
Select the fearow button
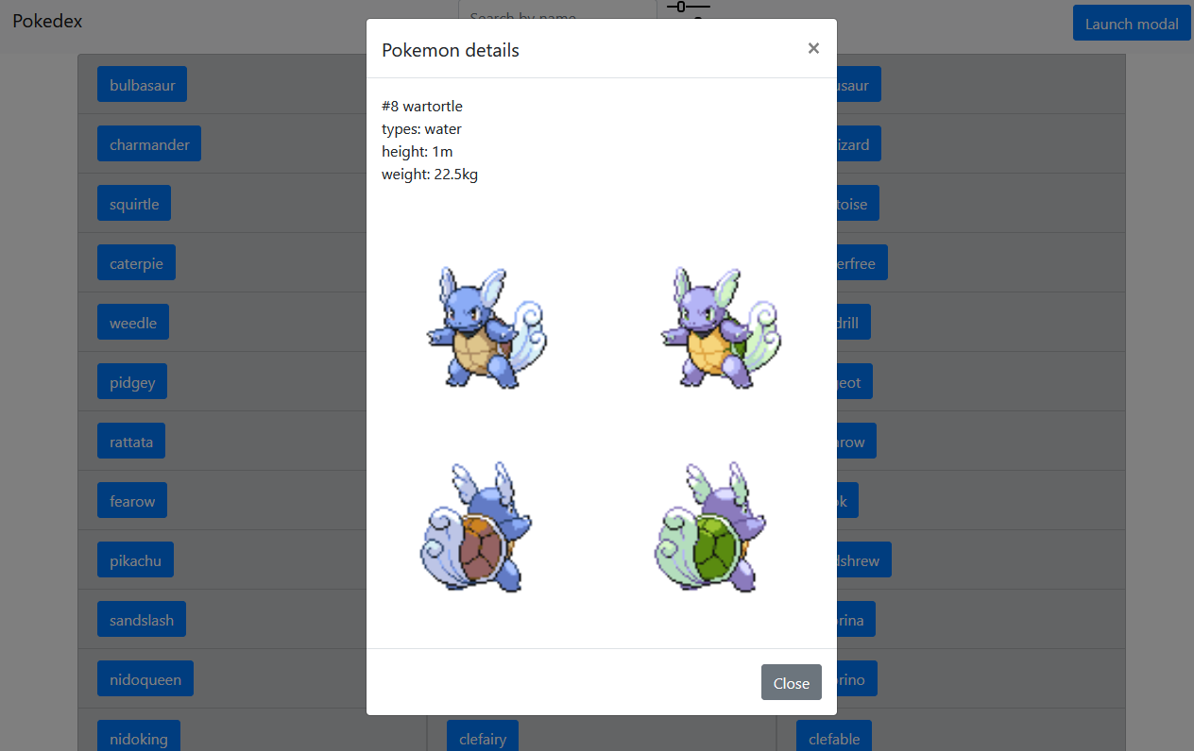[132, 501]
